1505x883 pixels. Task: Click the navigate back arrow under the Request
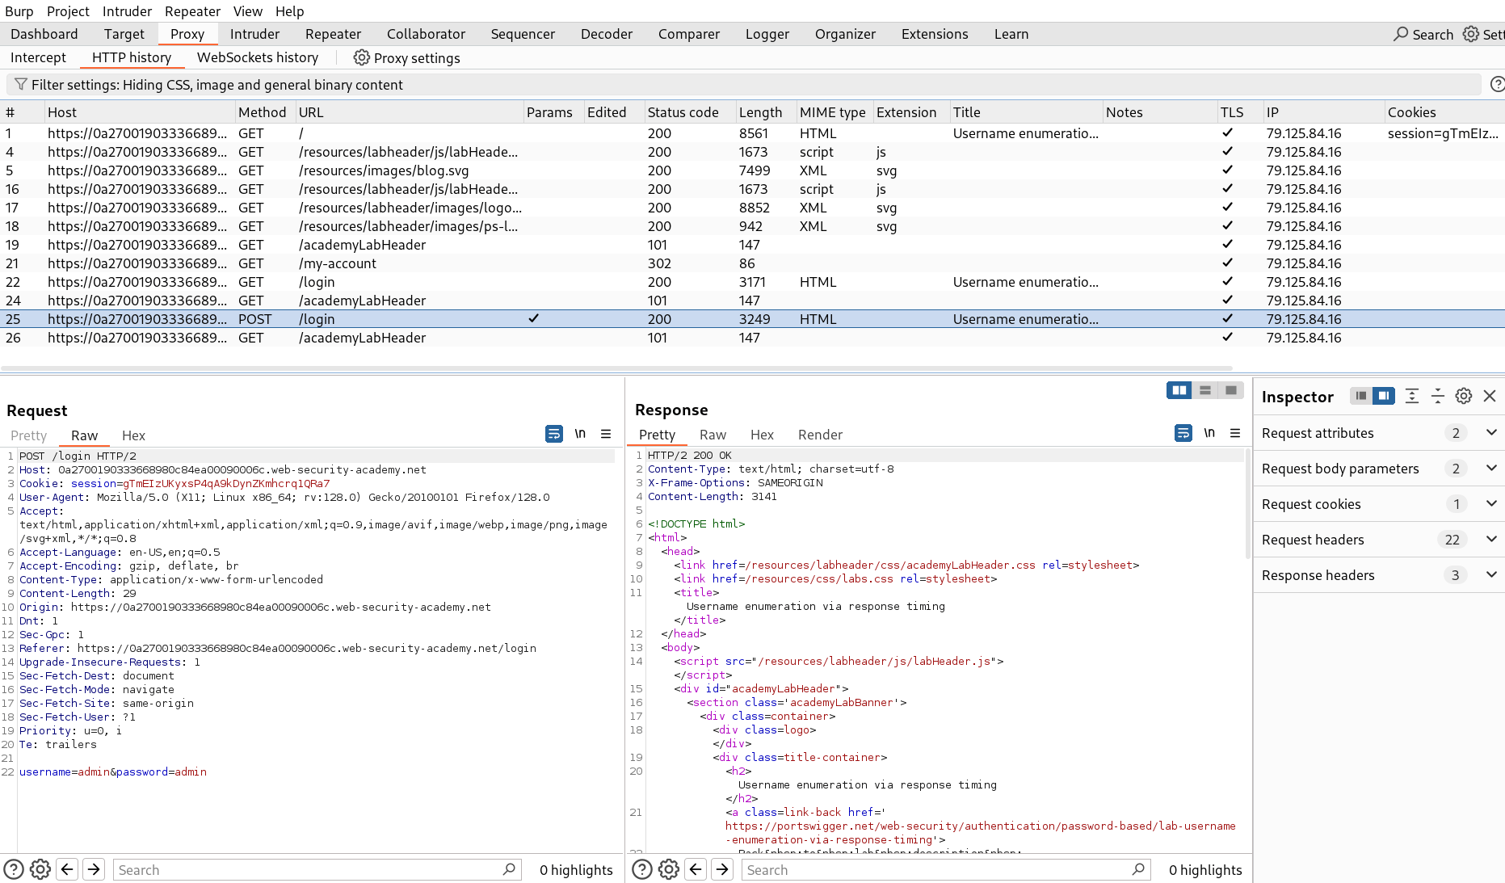point(67,869)
